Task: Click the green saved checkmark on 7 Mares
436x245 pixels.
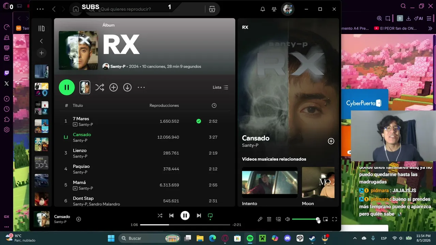Action: point(199,121)
